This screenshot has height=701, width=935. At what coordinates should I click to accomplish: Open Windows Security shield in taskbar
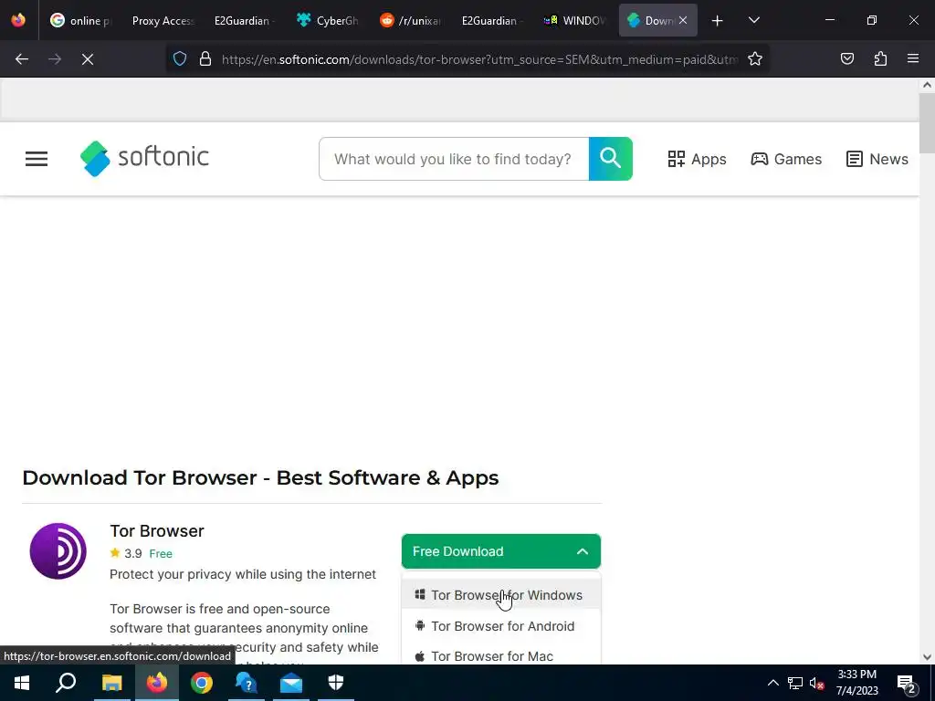pos(336,683)
